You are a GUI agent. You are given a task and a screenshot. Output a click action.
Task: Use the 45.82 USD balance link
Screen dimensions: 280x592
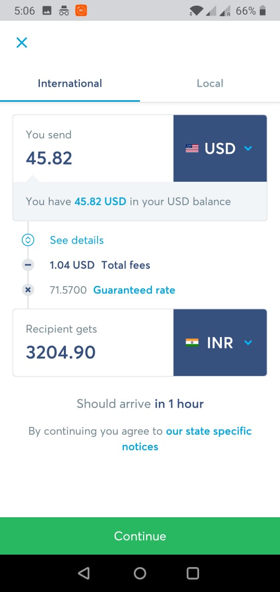tap(100, 201)
